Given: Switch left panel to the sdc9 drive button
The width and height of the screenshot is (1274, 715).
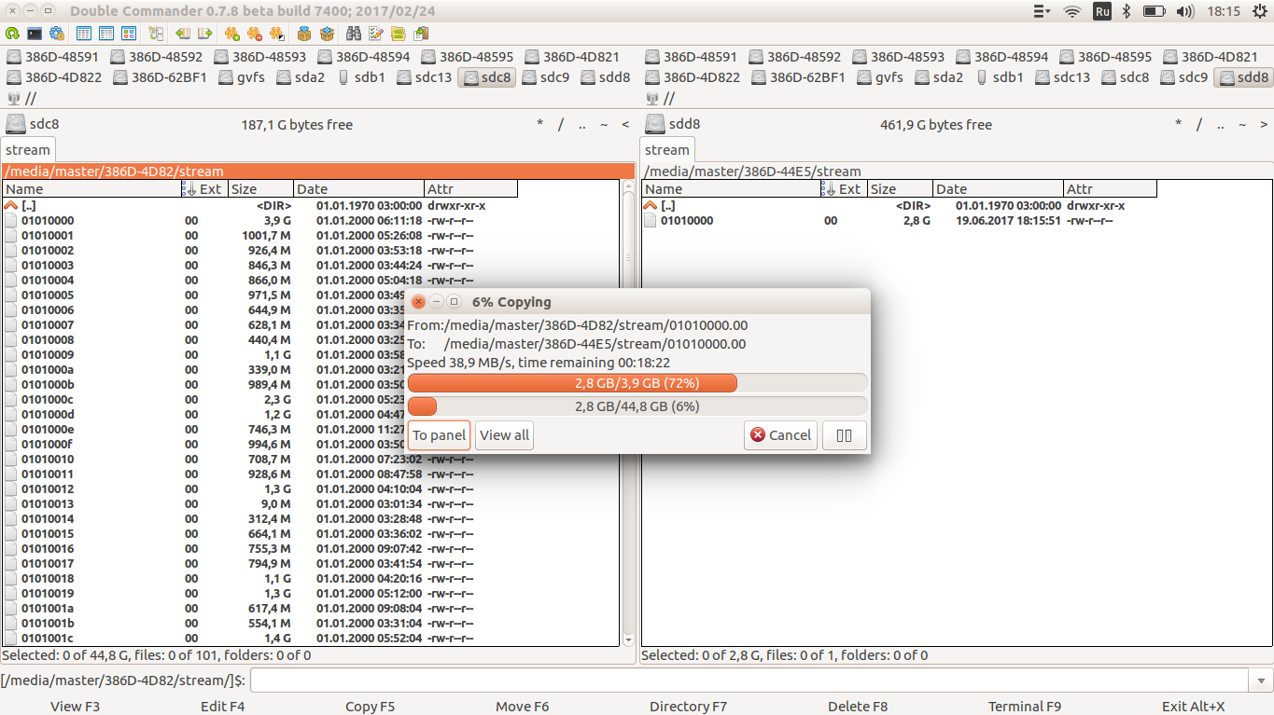Looking at the screenshot, I should (x=546, y=77).
